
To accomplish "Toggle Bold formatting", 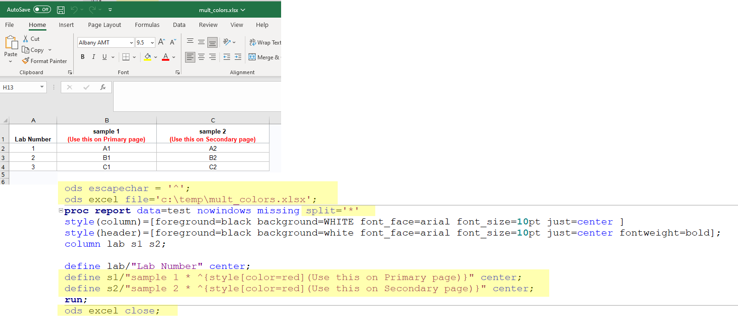I will (83, 57).
